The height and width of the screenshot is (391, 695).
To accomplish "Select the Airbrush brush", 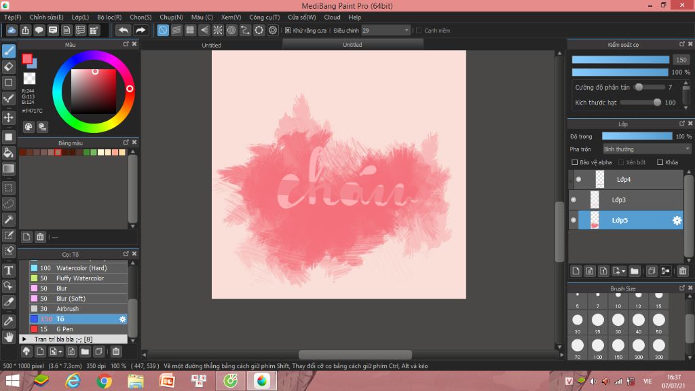I will [79, 309].
